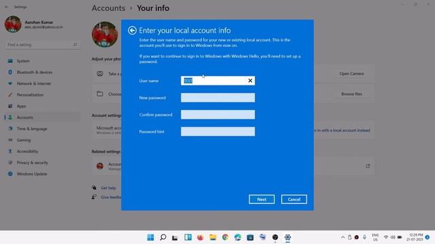Click the battery icon in the system tray
The width and height of the screenshot is (435, 244).
400,237
